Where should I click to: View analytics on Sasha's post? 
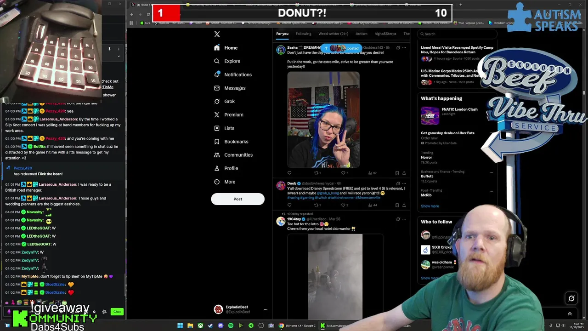(x=372, y=173)
